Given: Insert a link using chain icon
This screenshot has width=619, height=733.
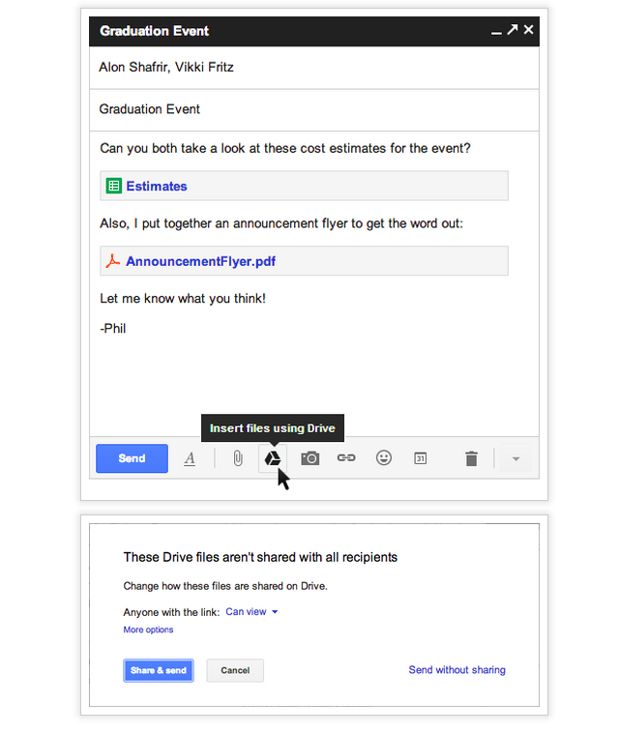Looking at the screenshot, I should tap(346, 458).
